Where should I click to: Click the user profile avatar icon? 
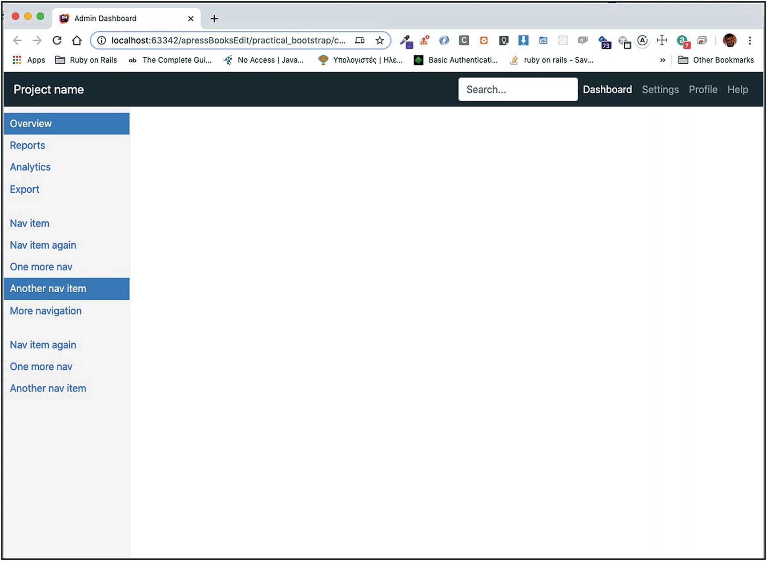(729, 40)
